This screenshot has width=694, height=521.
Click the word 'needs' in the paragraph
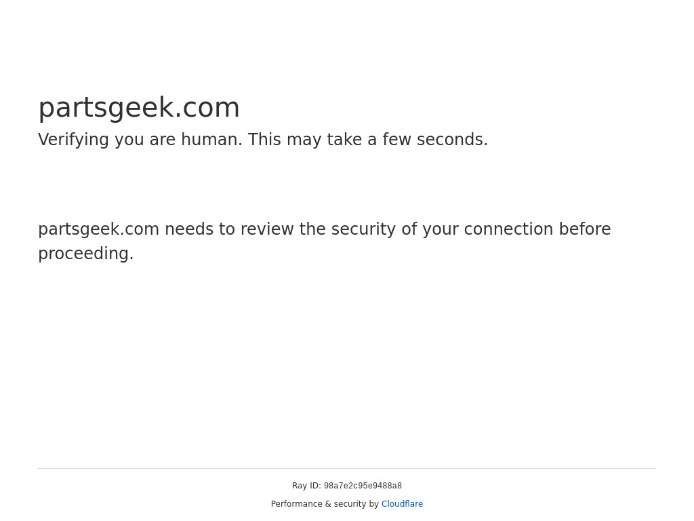pos(189,229)
